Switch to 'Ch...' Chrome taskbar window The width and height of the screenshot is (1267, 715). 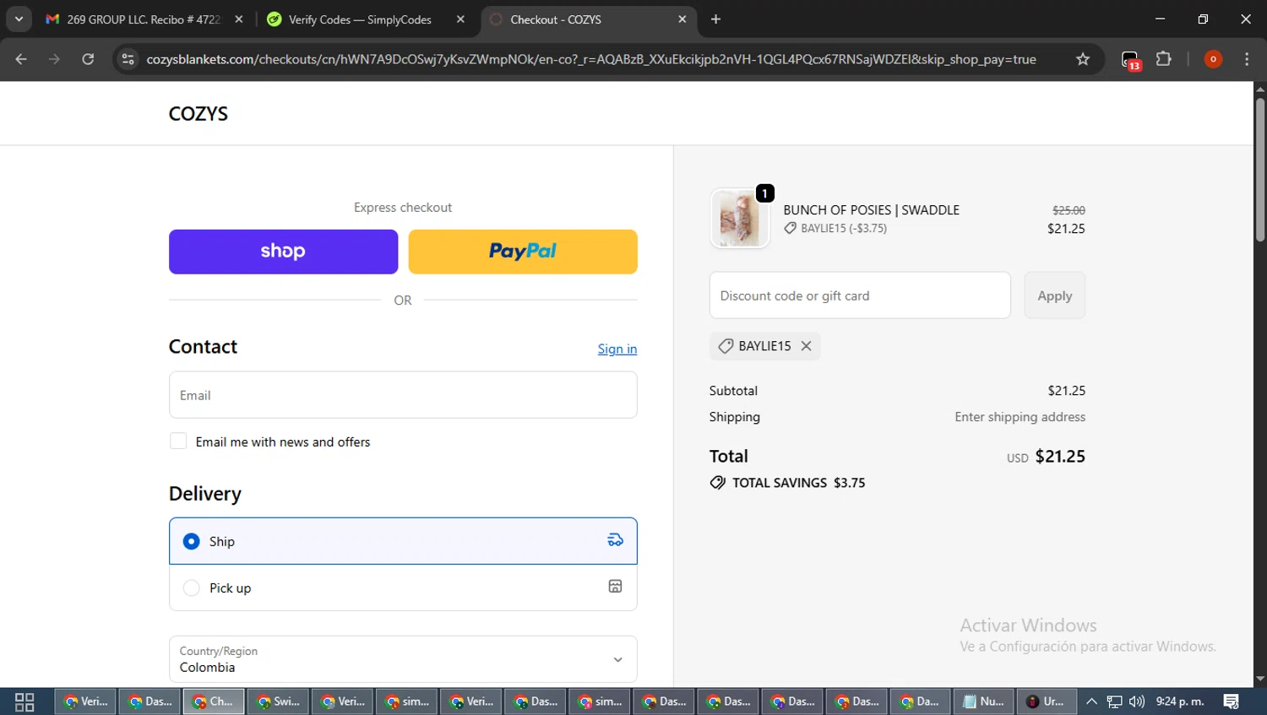(214, 701)
